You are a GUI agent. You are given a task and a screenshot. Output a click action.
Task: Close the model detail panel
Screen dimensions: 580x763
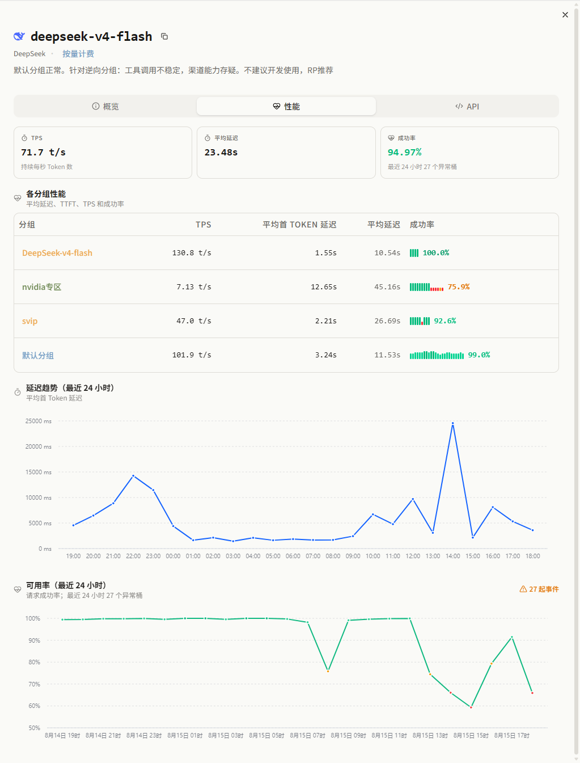565,15
